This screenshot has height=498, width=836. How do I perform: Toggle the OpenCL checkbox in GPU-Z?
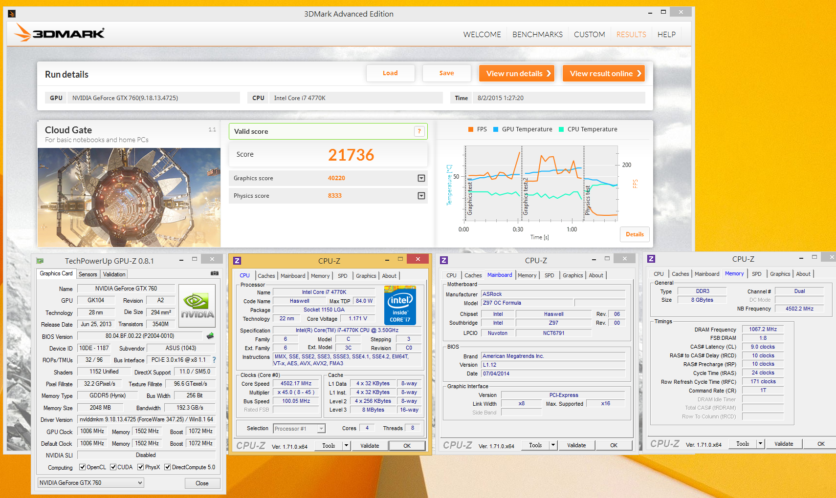coord(82,467)
